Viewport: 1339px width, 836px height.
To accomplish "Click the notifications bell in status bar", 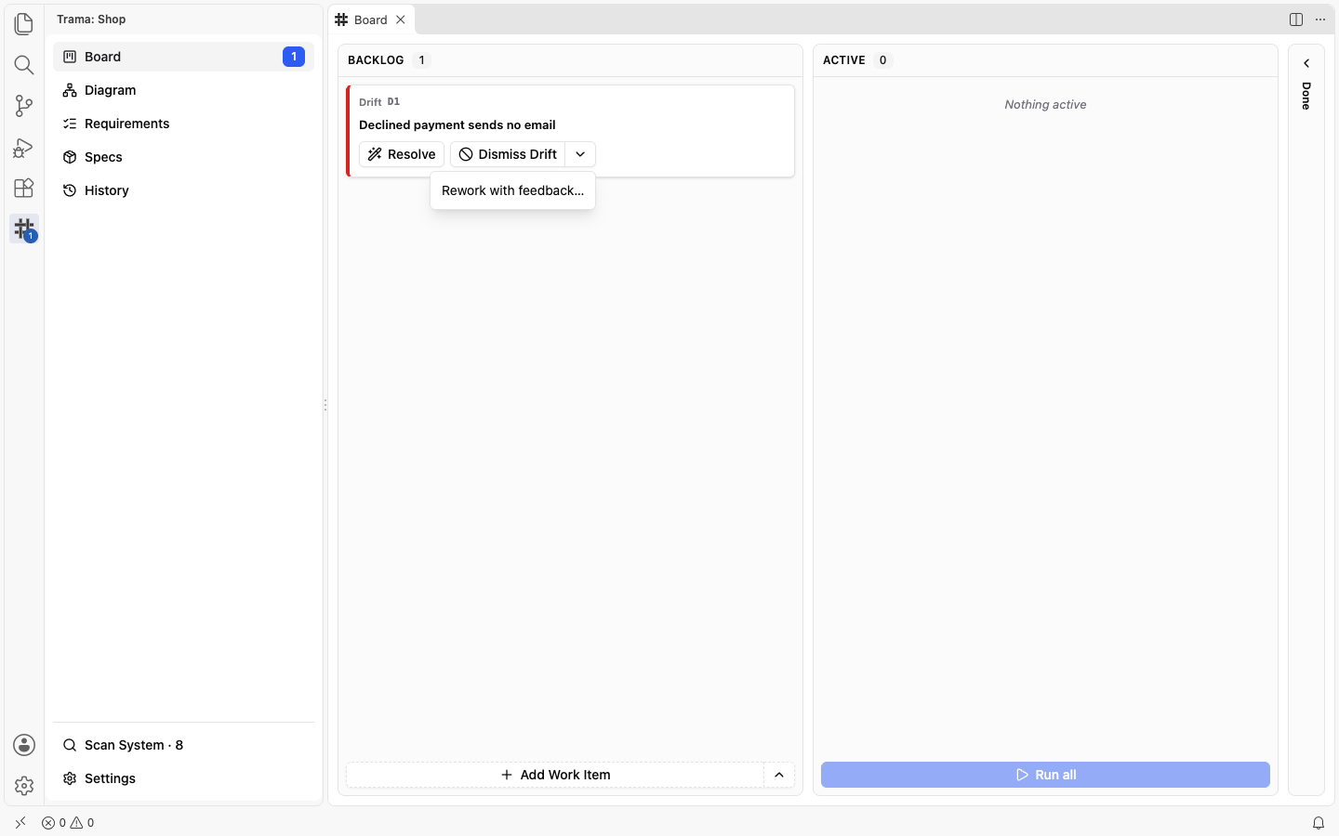I will [1319, 823].
